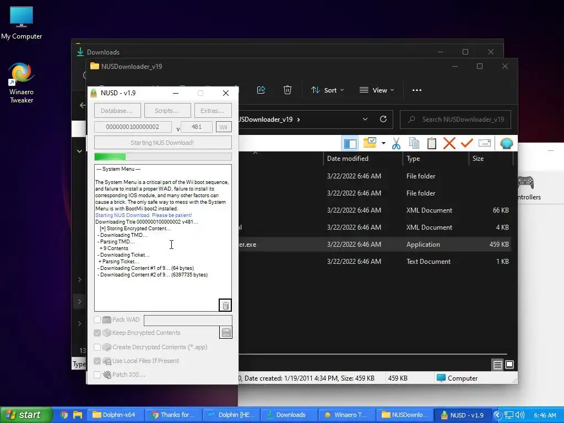564x423 pixels.
Task: Sort by Type column header
Action: (x=436, y=159)
